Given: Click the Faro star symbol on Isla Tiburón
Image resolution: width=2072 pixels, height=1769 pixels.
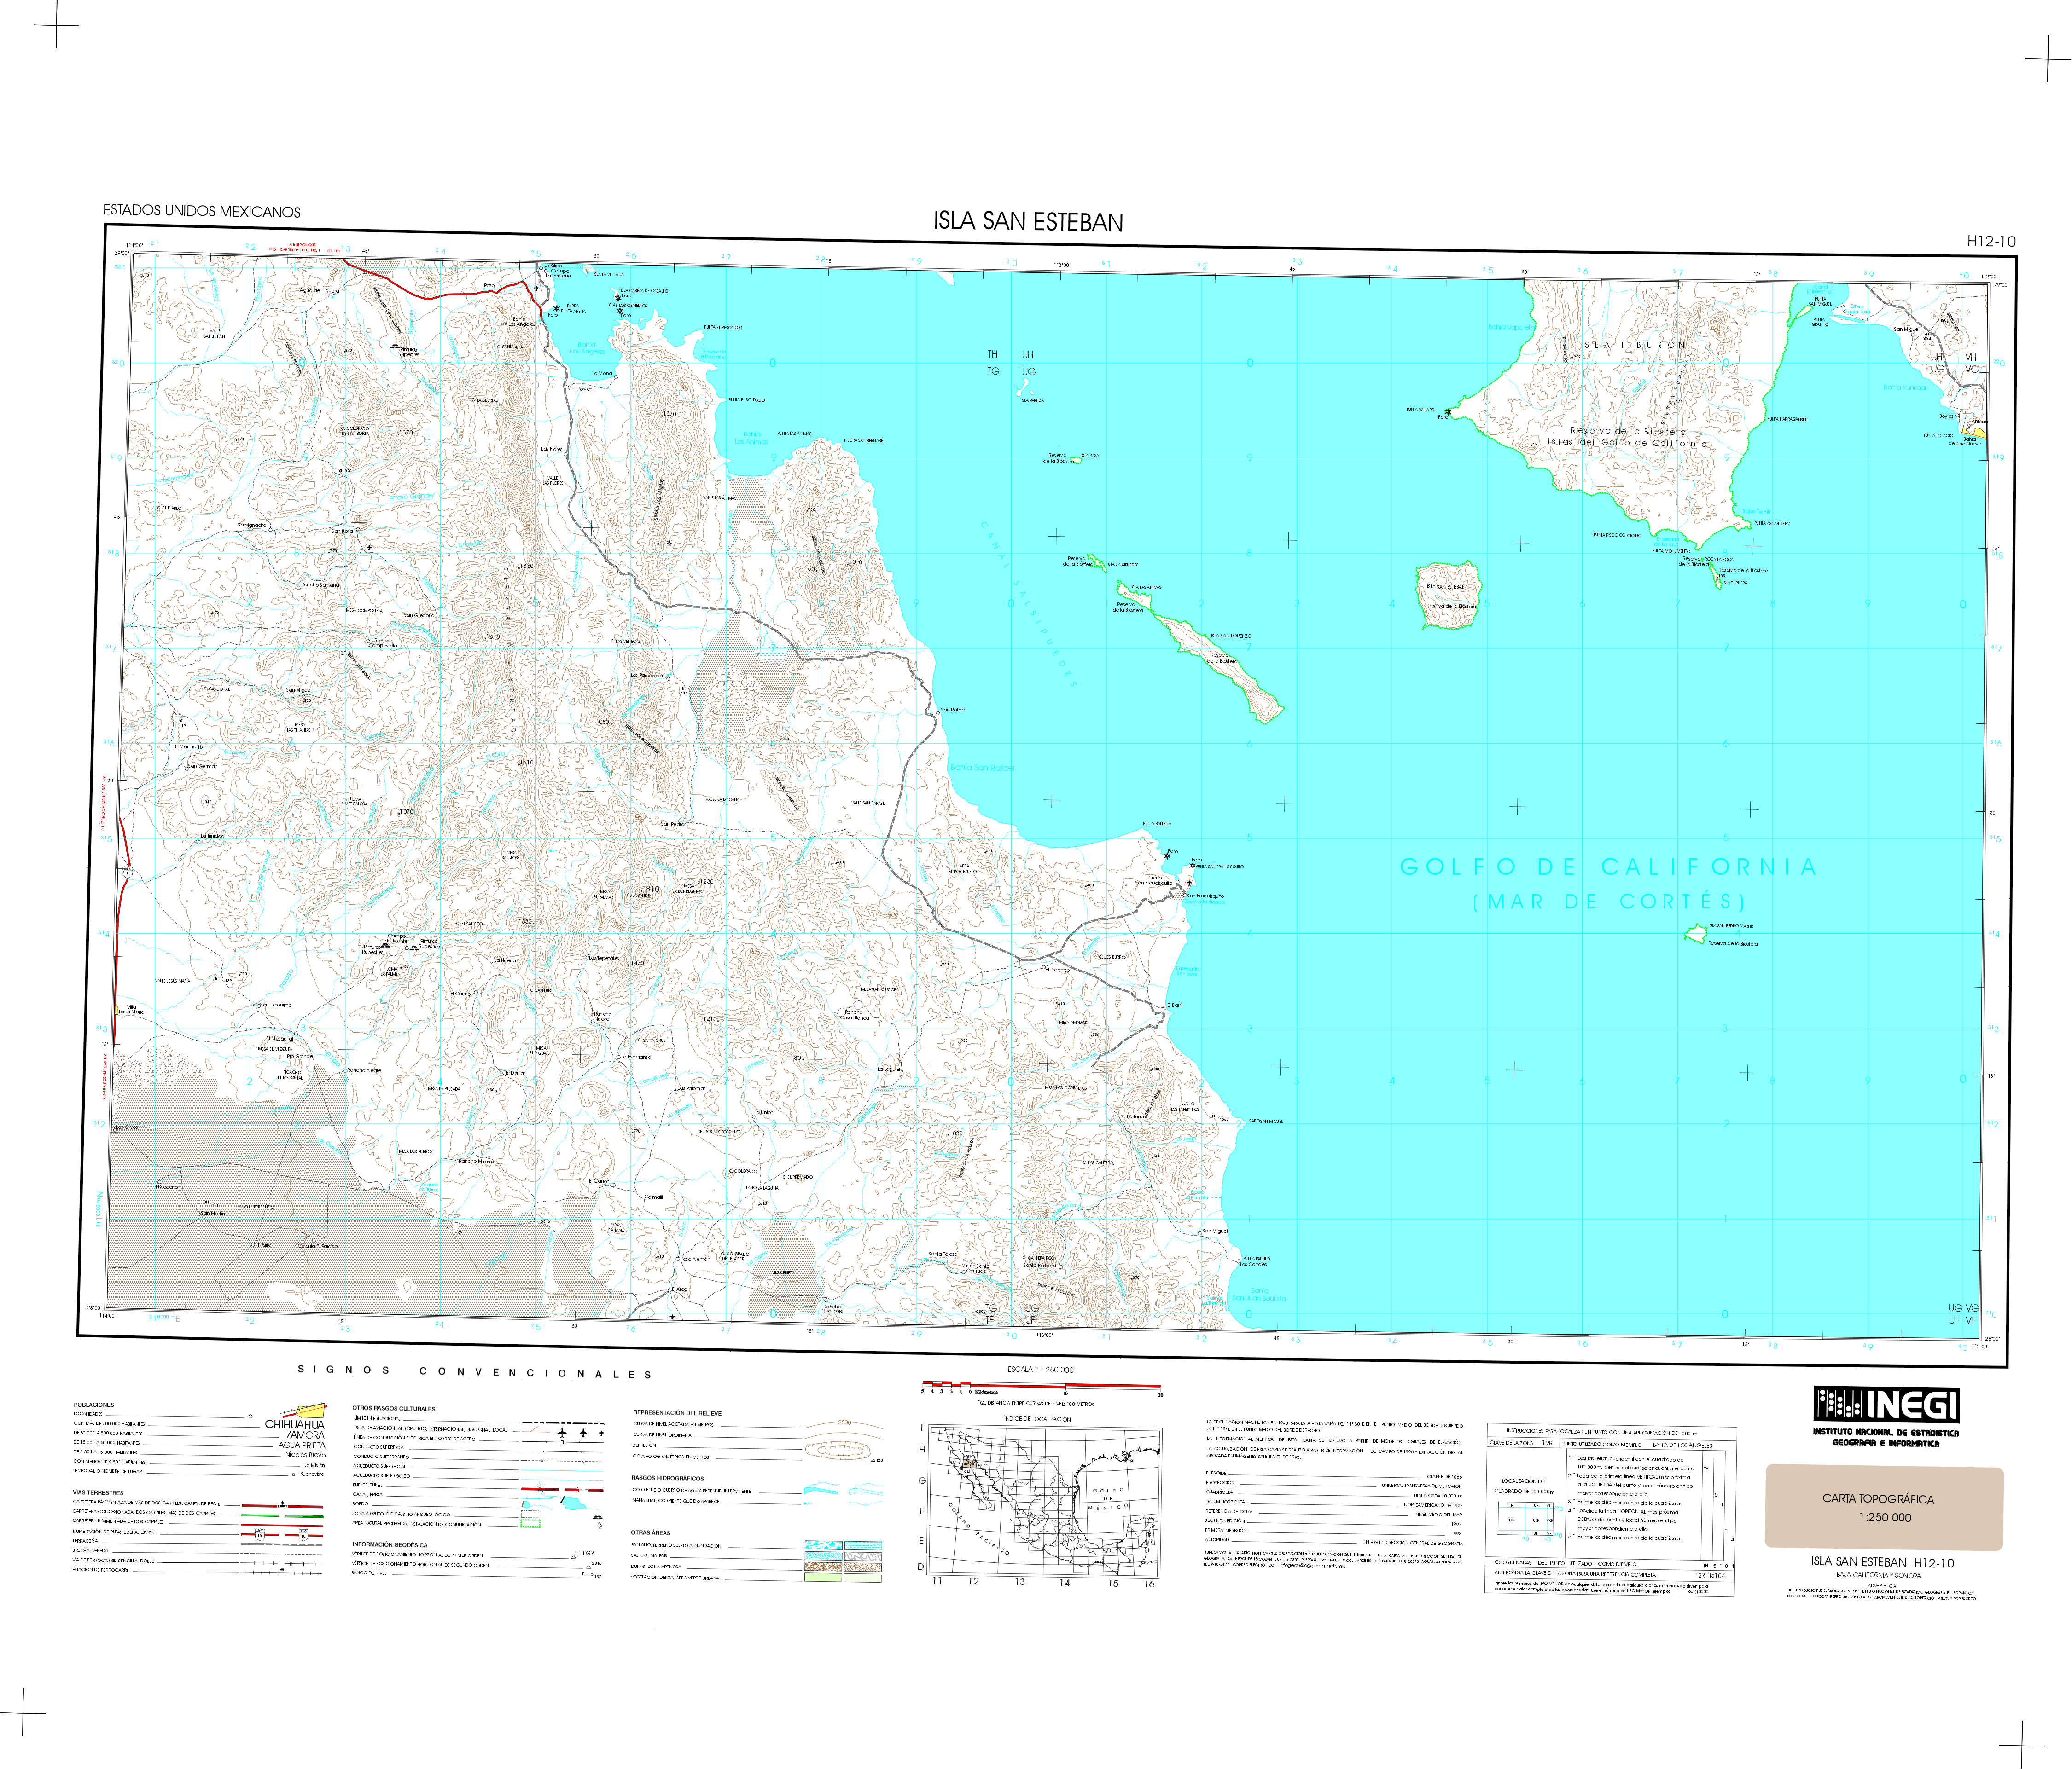Looking at the screenshot, I should (1447, 412).
